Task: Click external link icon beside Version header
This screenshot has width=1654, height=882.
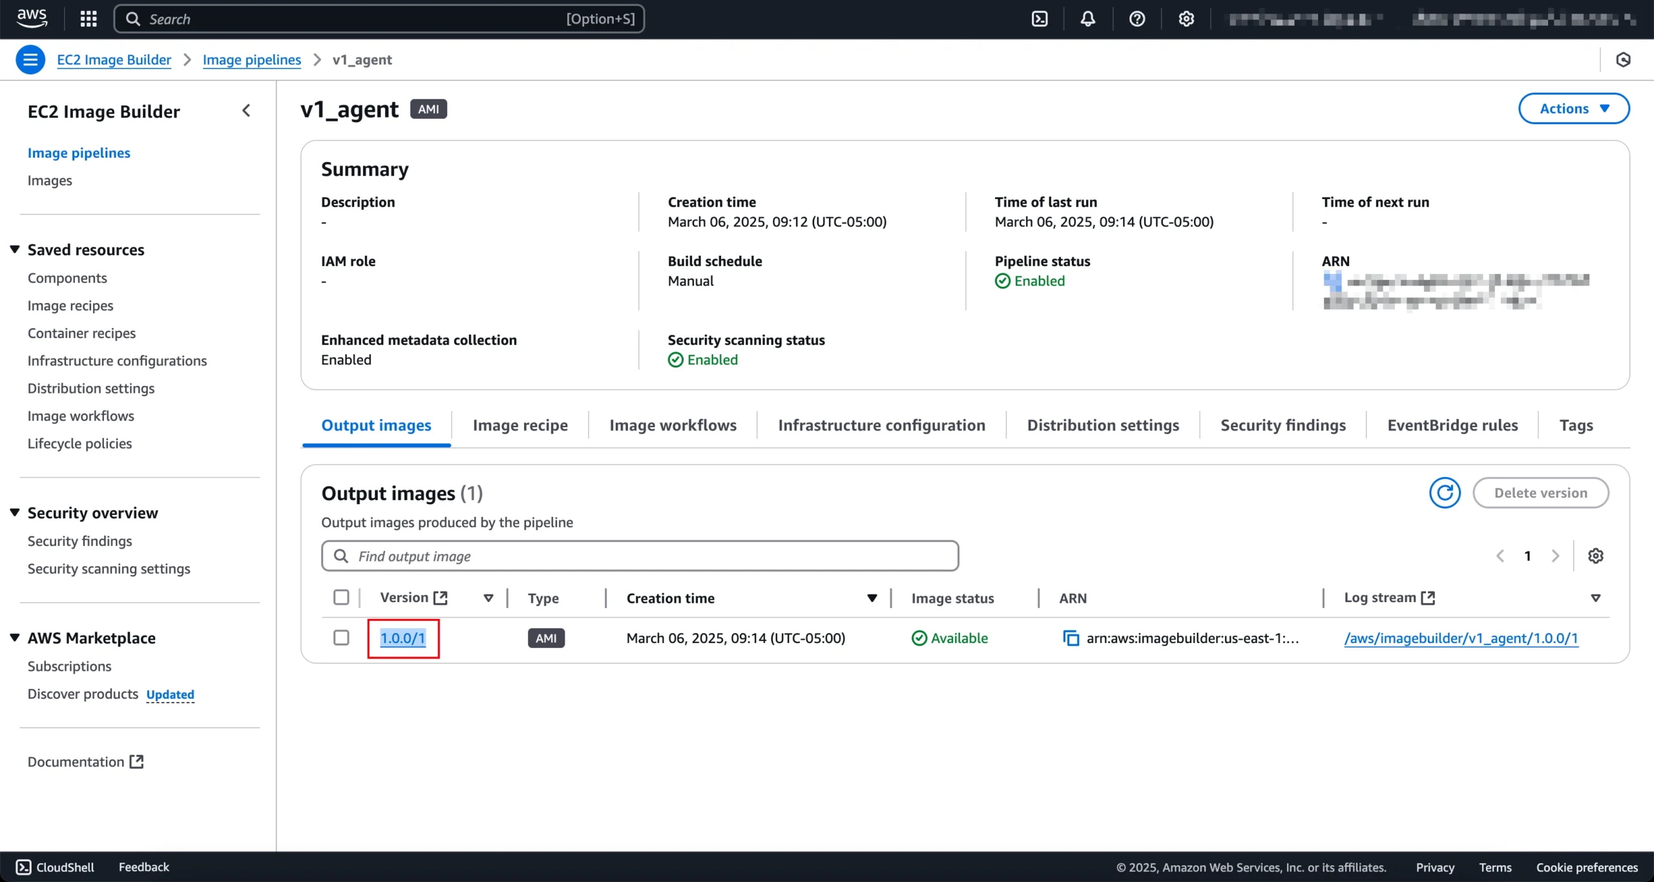Action: [441, 598]
